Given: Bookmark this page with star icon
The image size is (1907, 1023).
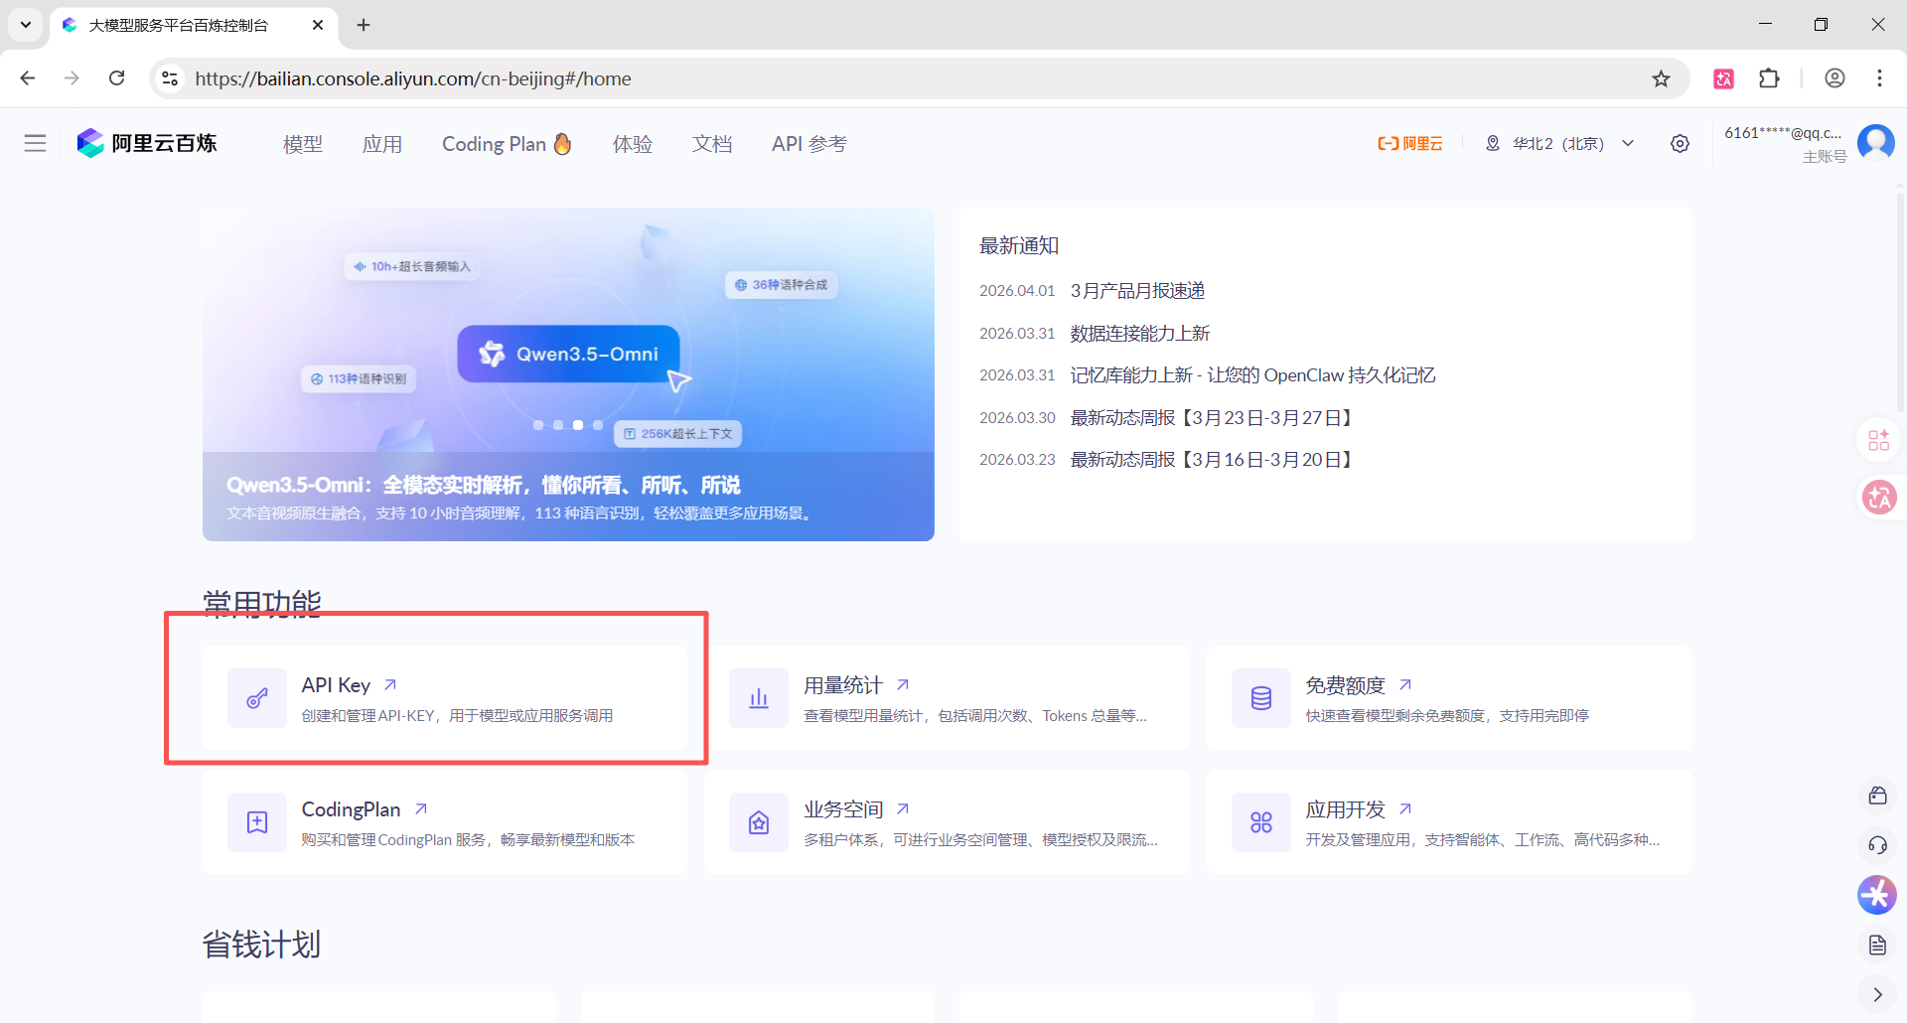Looking at the screenshot, I should tap(1661, 78).
